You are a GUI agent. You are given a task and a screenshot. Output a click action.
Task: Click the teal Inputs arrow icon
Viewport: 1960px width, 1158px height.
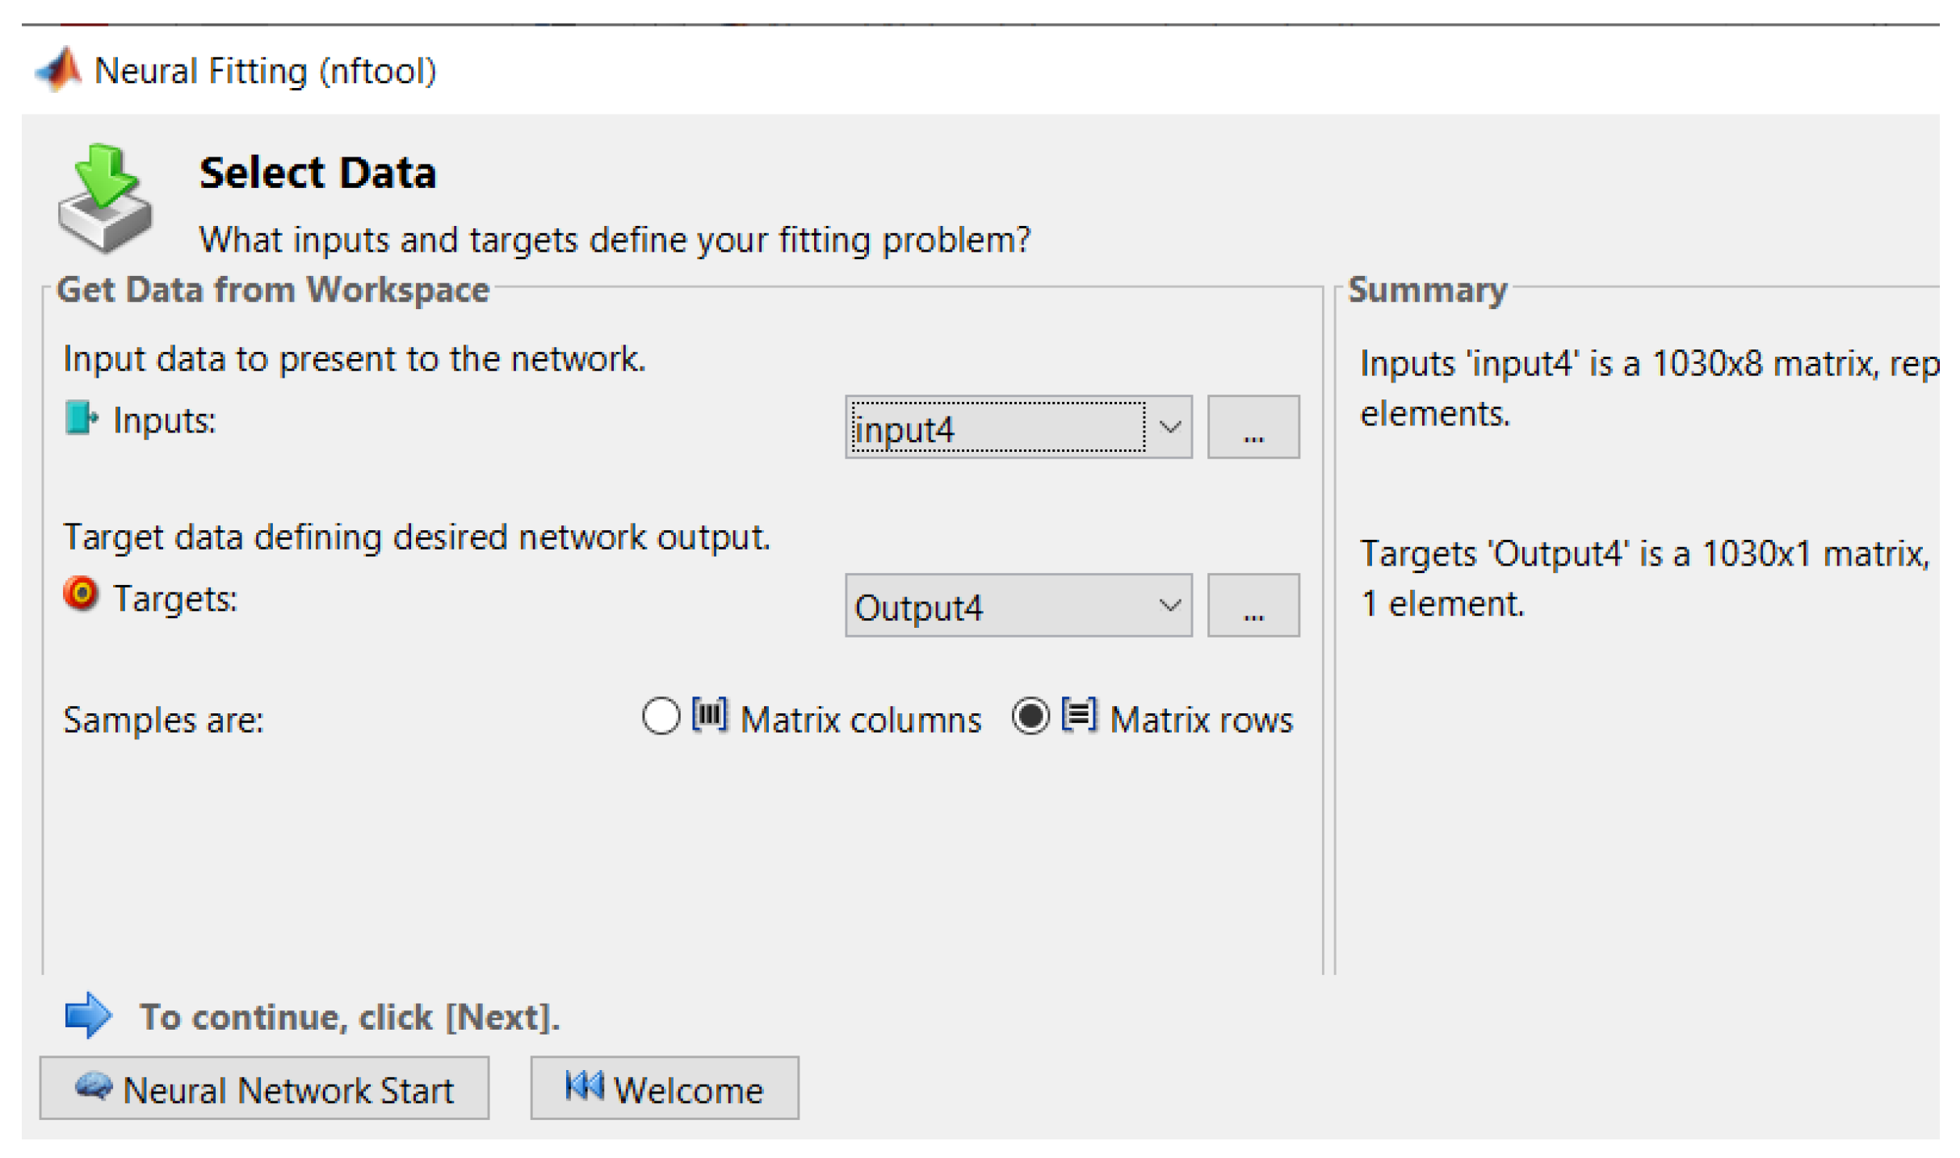coord(80,419)
